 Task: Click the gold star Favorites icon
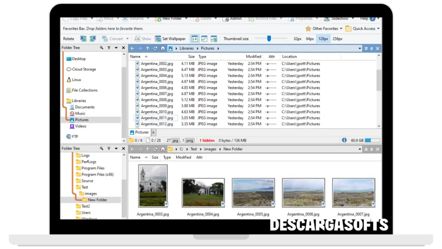tap(308, 29)
